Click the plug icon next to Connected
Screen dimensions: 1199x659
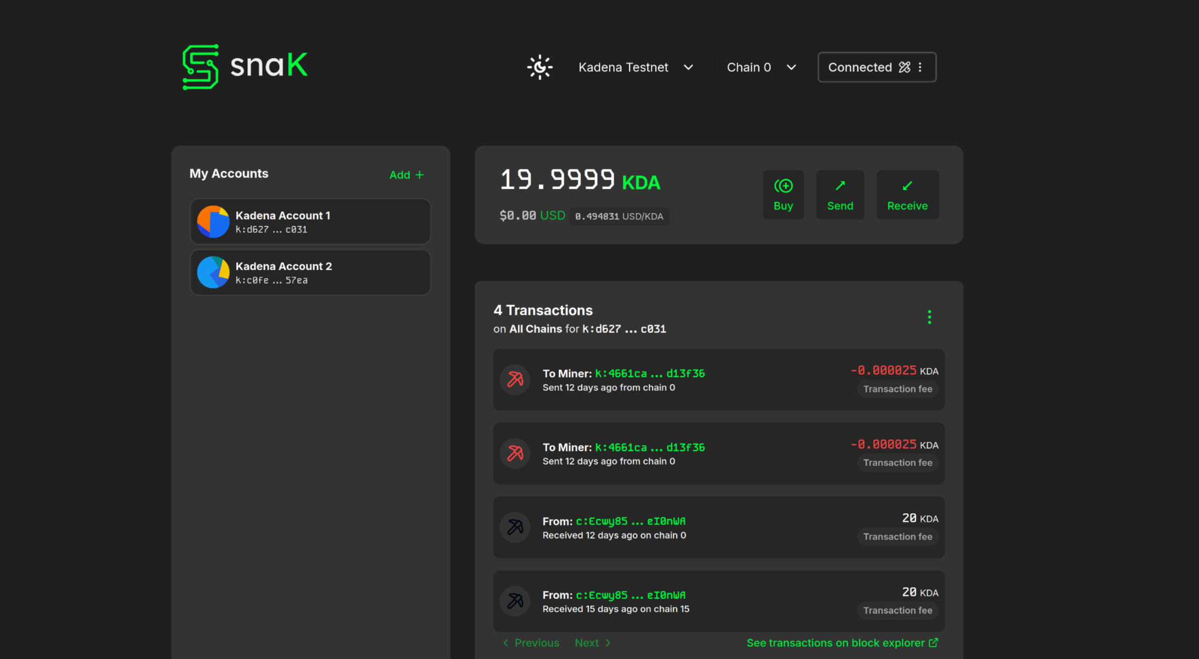point(904,67)
